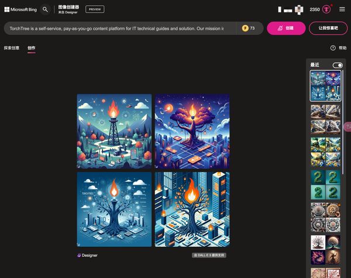Screen dimensions: 351x278
Task: Open the 图像创建器 Designer title link
Action: (68, 9)
